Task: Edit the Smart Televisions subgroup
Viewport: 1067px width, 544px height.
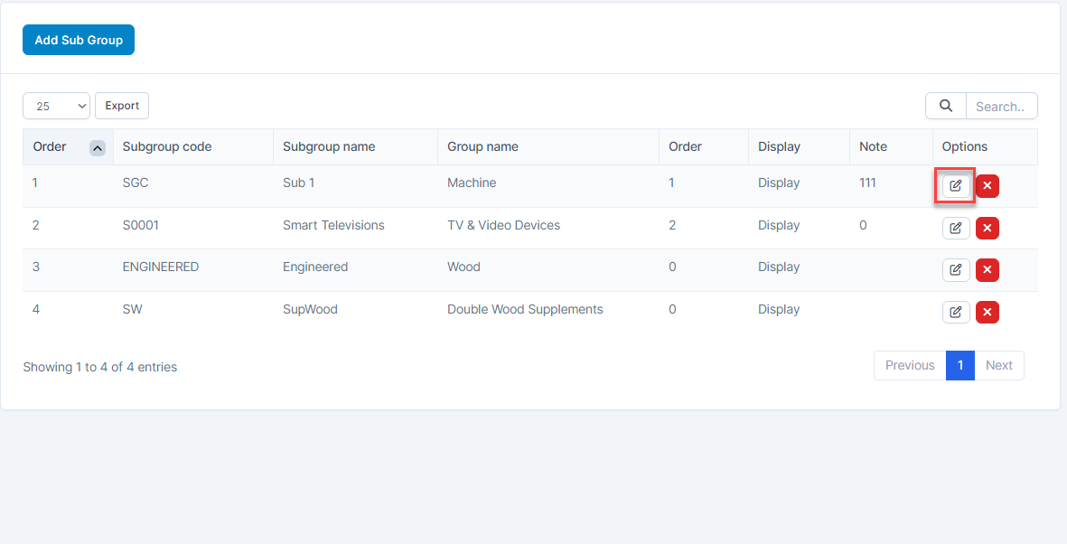Action: click(x=955, y=228)
